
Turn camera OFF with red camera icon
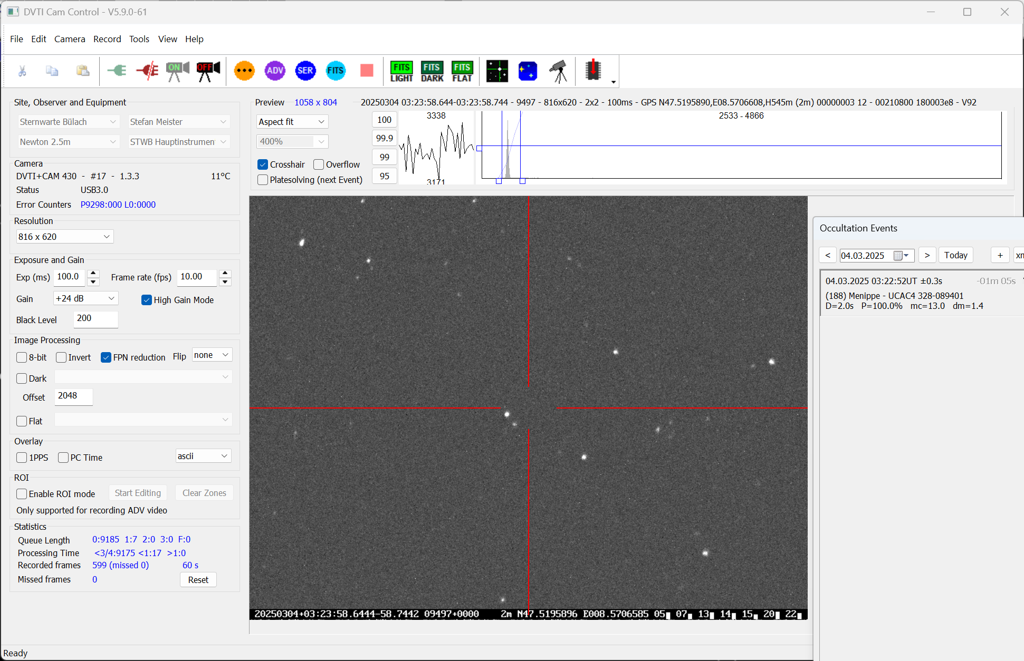click(208, 71)
